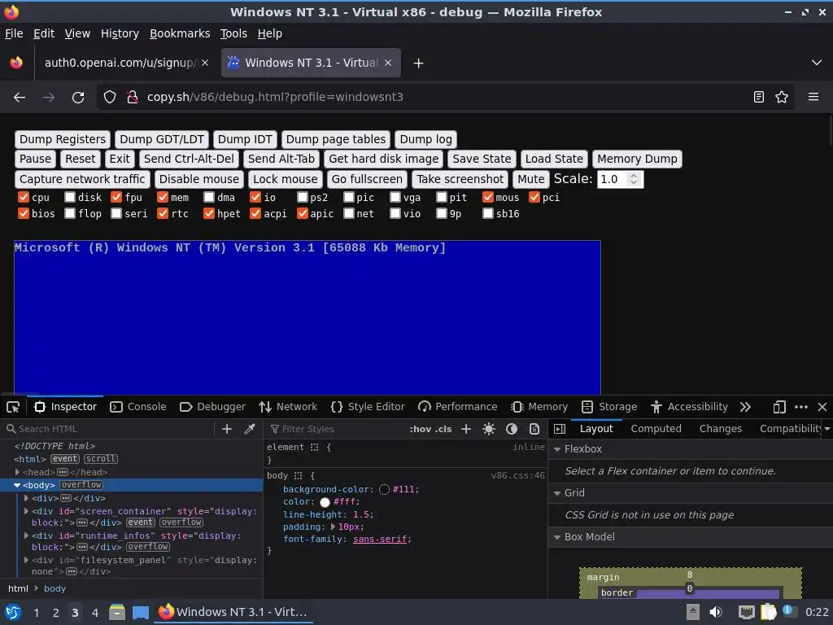Open the Bookmarks menu
The image size is (833, 625).
pos(180,33)
